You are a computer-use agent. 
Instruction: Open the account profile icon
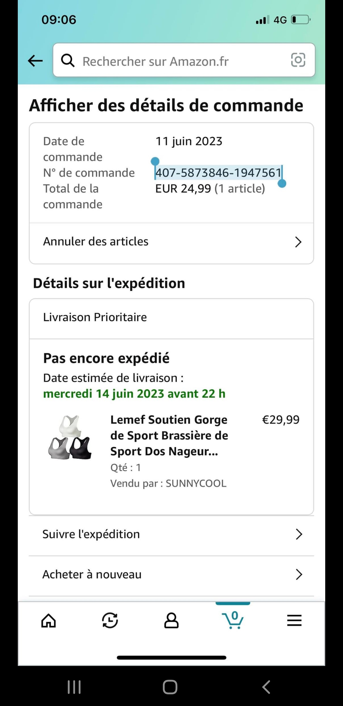[x=171, y=620]
